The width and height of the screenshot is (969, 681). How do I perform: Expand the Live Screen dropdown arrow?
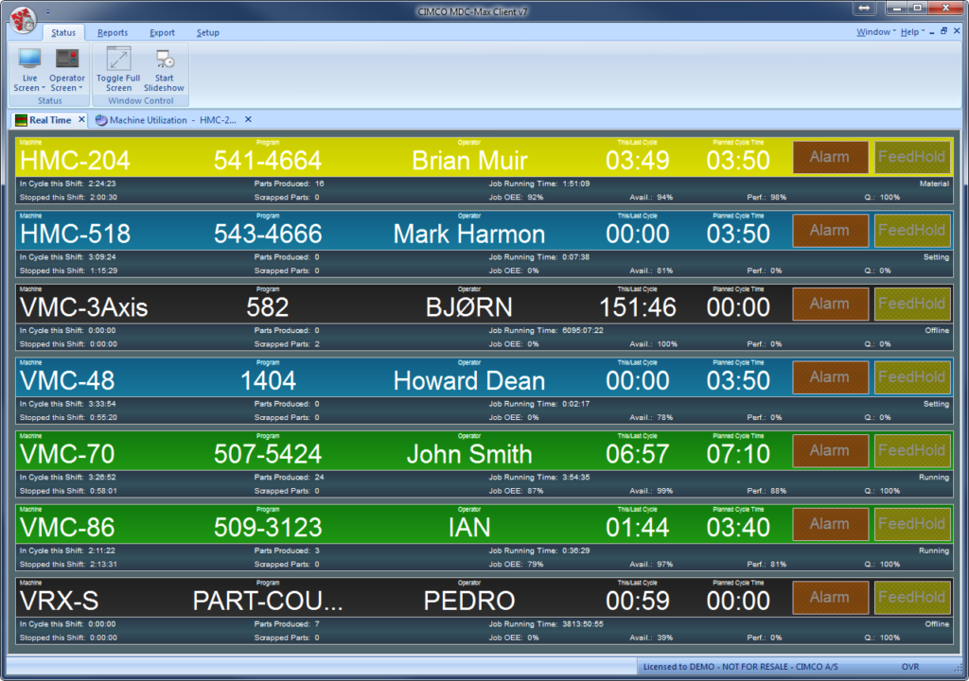pyautogui.click(x=44, y=88)
